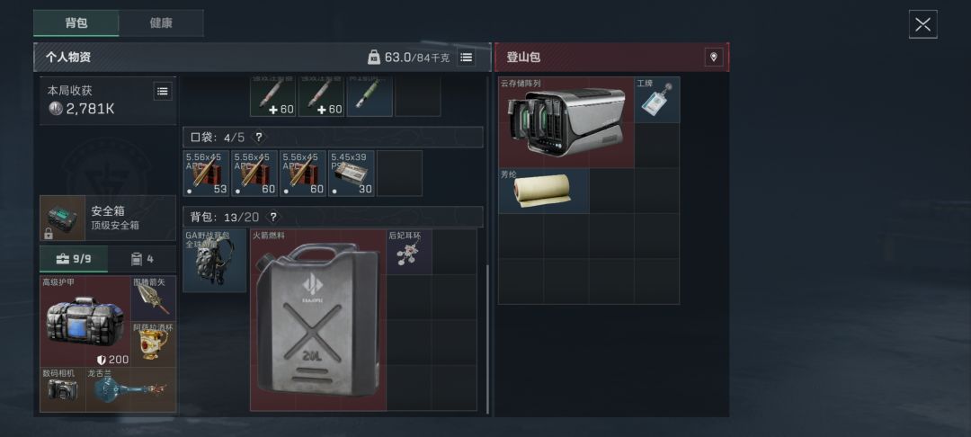Switch to the 背包 tab

tap(76, 22)
